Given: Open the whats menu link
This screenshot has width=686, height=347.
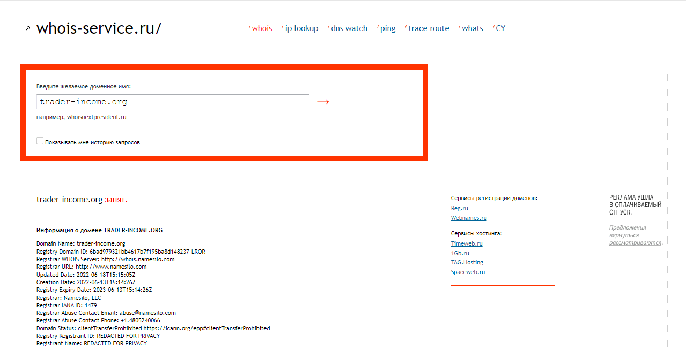Looking at the screenshot, I should tap(473, 28).
